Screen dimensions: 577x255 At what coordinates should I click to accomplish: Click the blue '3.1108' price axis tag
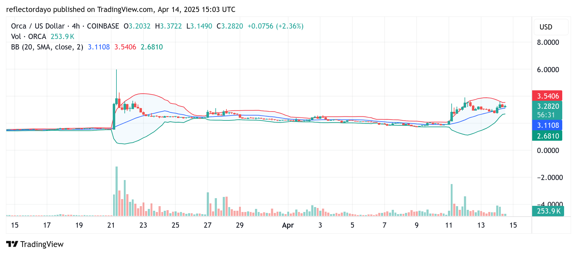click(x=547, y=125)
